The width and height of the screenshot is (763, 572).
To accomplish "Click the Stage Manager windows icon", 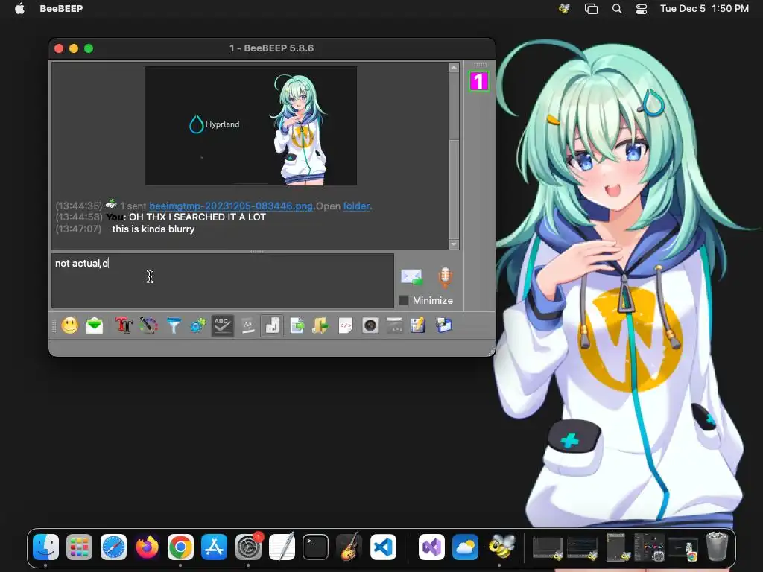I will click(x=591, y=8).
